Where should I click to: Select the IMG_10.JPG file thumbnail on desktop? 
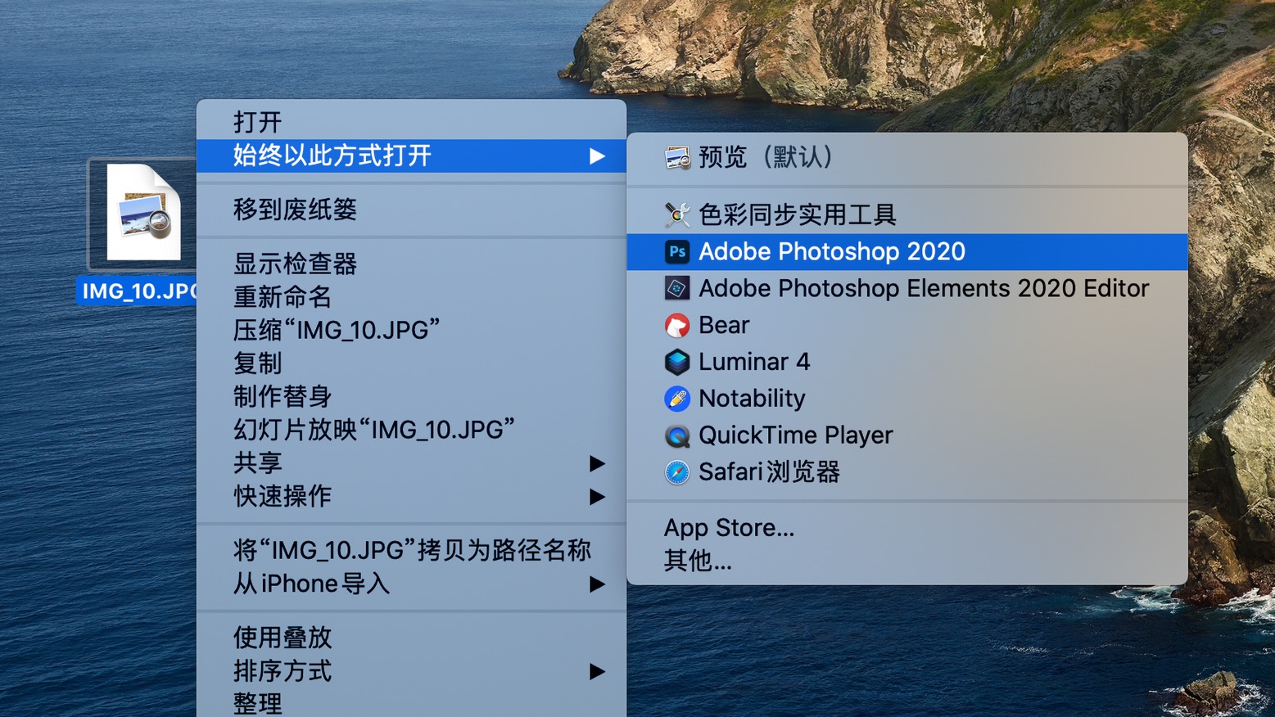[143, 213]
